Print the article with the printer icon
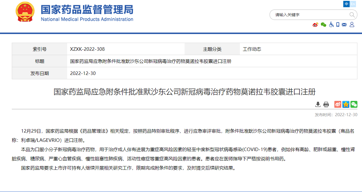Viewport: 362px width, 192px height. (x=326, y=104)
